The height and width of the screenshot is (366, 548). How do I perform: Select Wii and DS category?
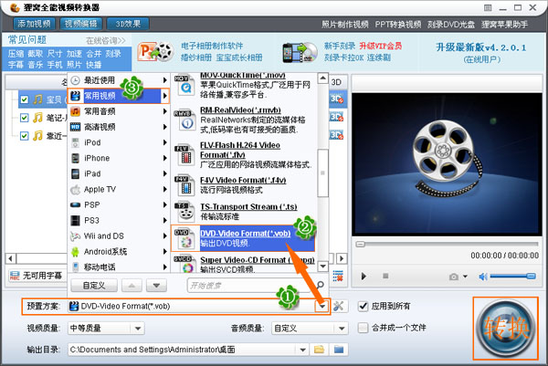click(x=118, y=236)
